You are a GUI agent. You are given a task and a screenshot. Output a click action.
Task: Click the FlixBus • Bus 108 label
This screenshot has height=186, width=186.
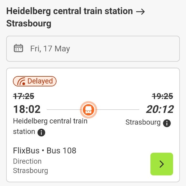[44, 150]
